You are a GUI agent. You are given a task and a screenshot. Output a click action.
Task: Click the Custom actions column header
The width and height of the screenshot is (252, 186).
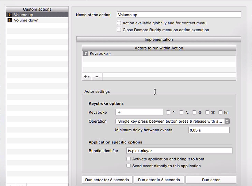pyautogui.click(x=37, y=9)
